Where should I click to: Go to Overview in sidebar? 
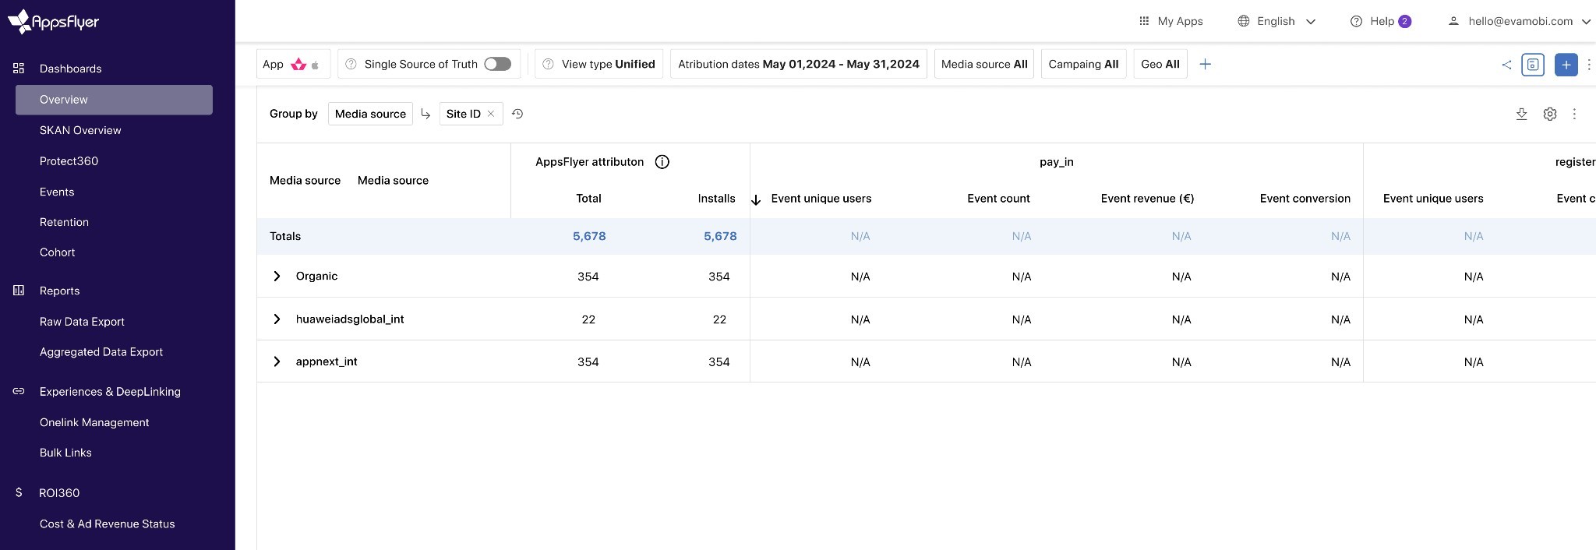pos(114,100)
